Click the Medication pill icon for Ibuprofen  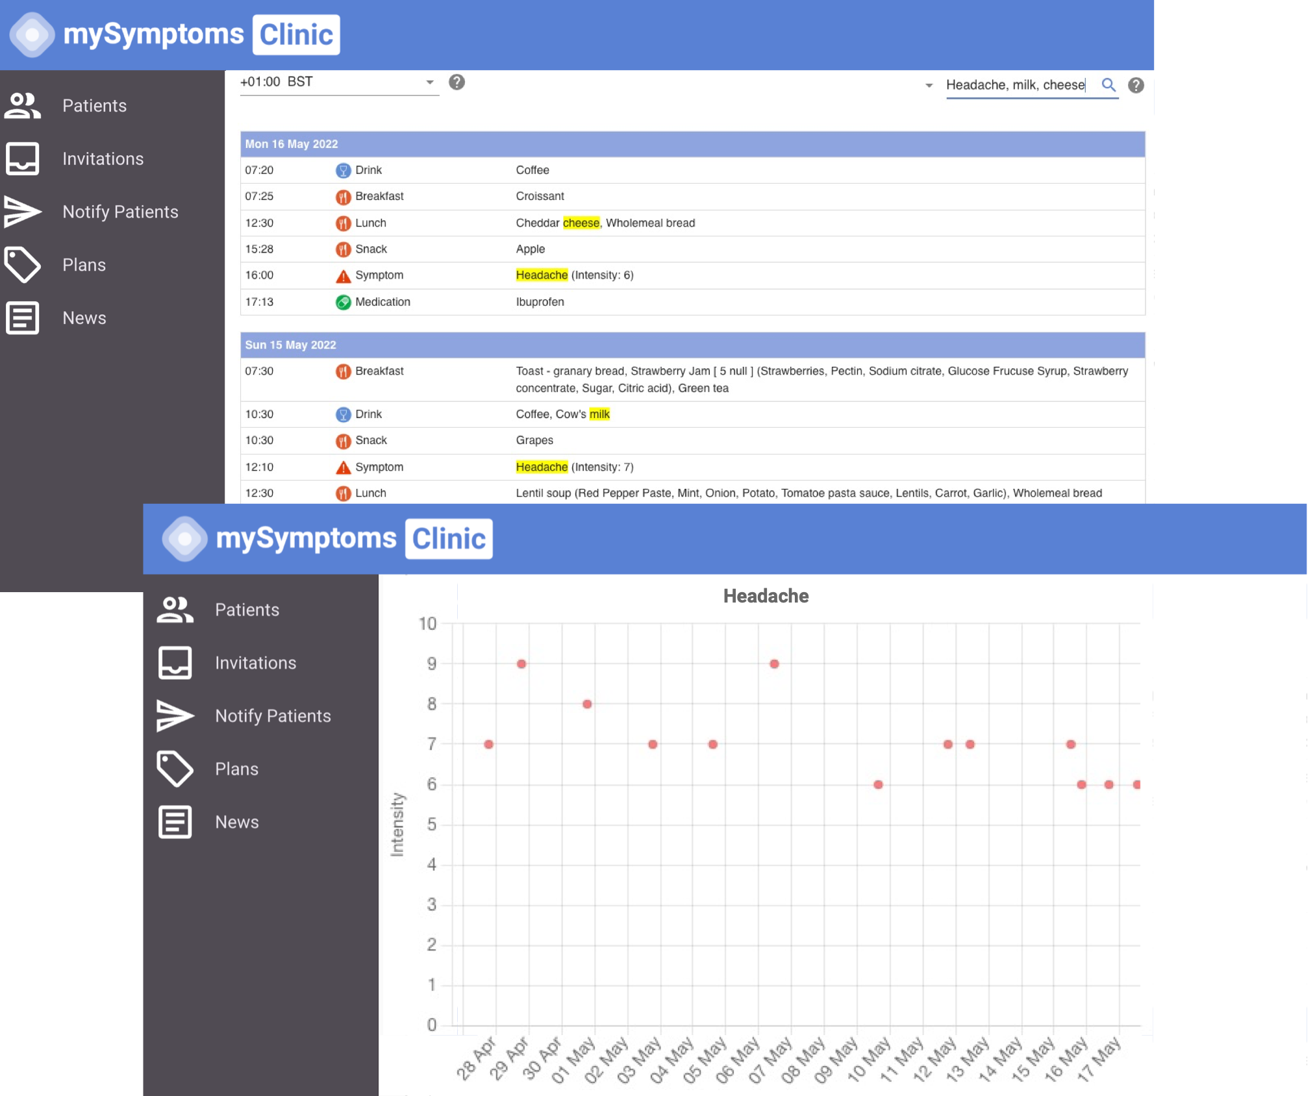pos(343,302)
